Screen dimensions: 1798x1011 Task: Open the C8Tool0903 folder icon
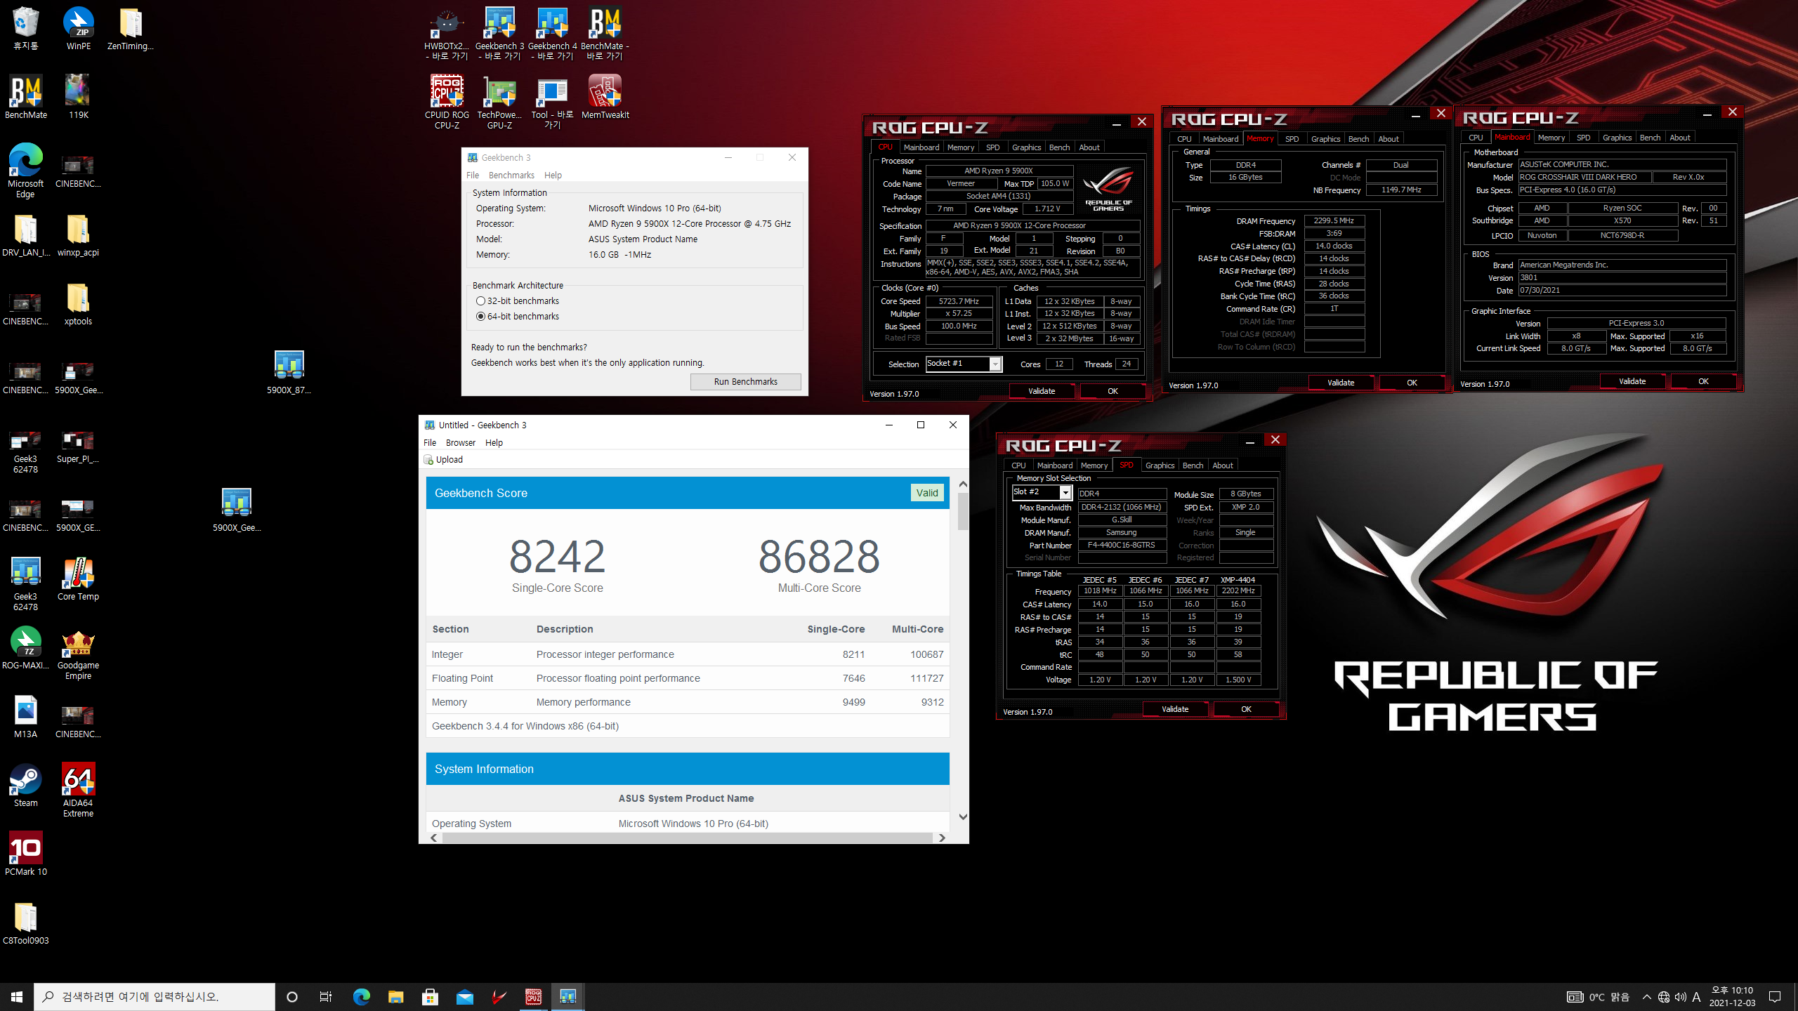coord(26,923)
